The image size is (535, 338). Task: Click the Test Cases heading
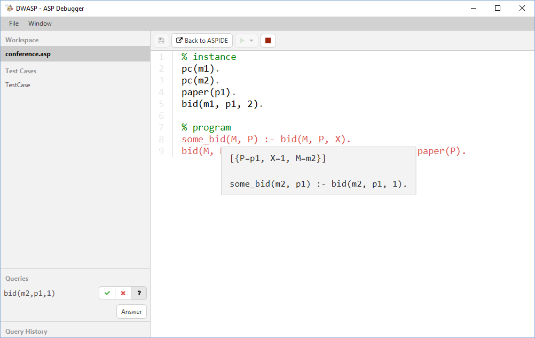(21, 71)
